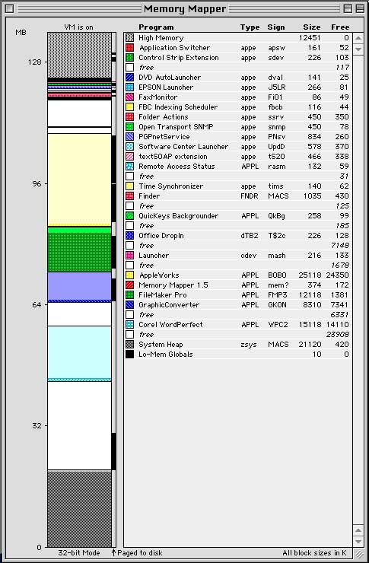Click the FBC Indexing Scheduler yellow swatch
369x563 pixels.
[129, 107]
